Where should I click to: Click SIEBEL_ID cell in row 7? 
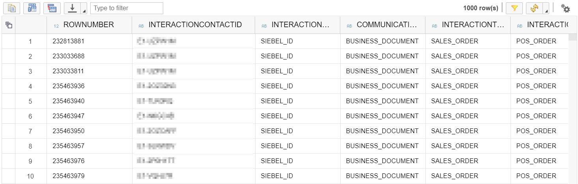pyautogui.click(x=277, y=131)
